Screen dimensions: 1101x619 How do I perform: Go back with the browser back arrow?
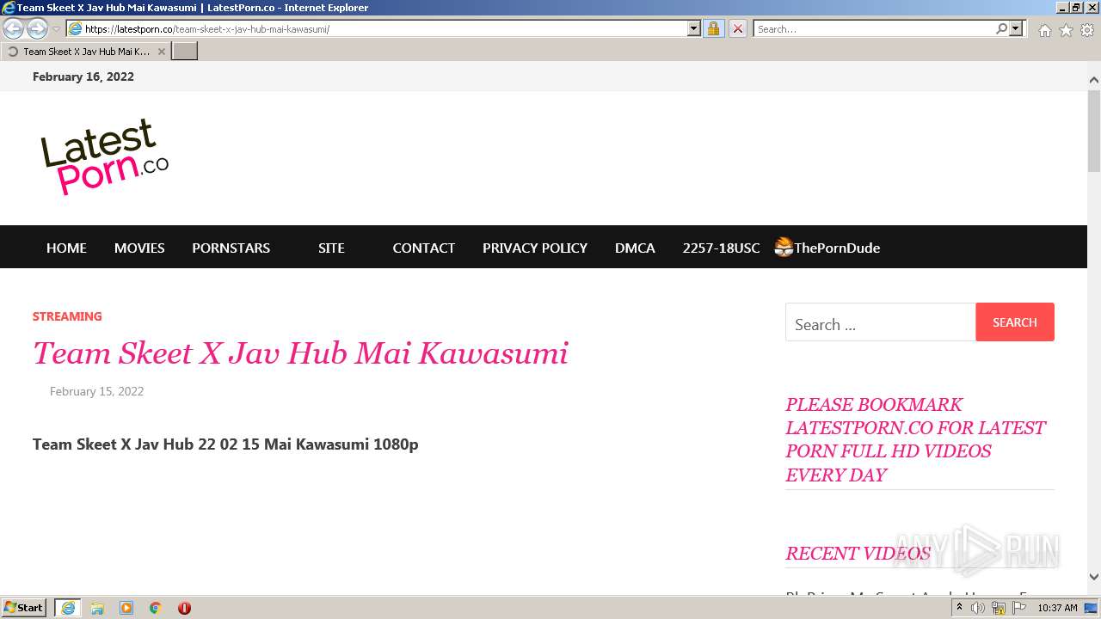(13, 29)
